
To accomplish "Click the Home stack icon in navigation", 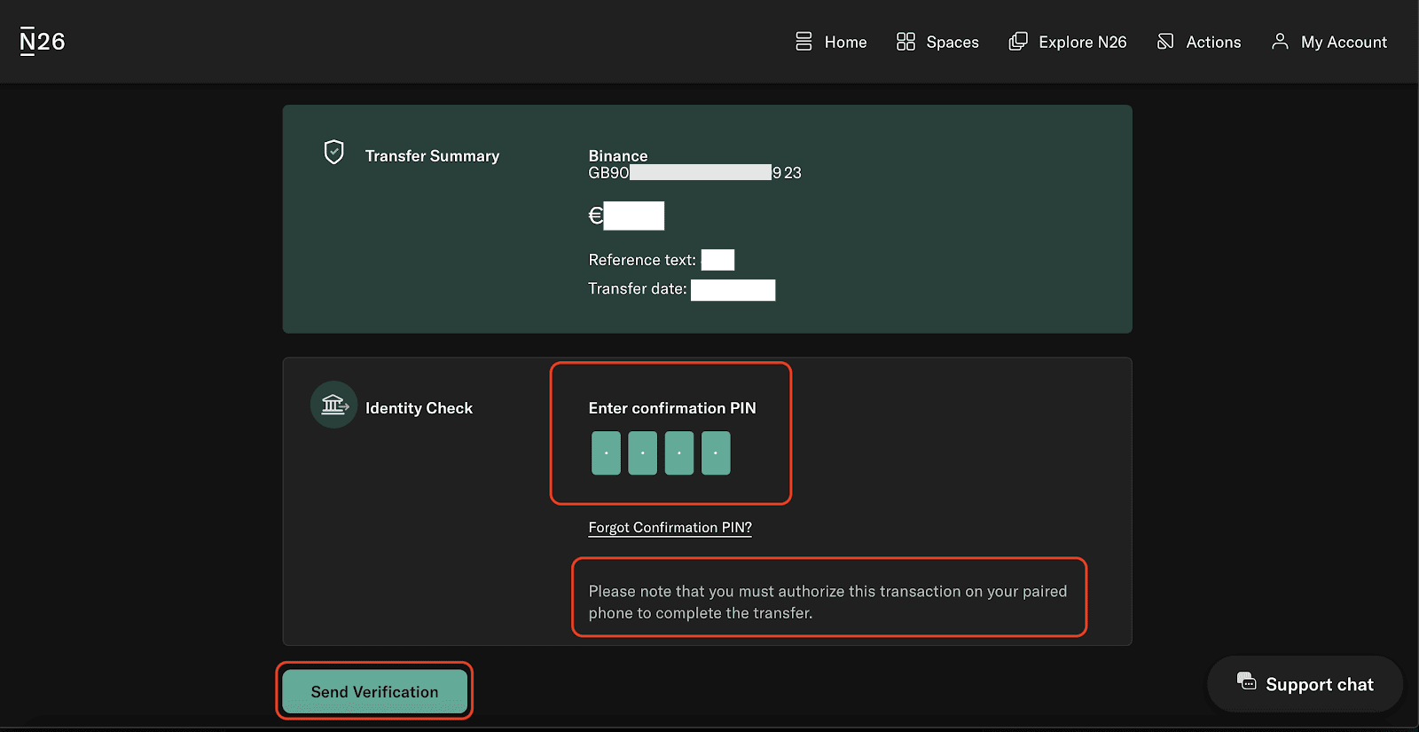I will [804, 42].
